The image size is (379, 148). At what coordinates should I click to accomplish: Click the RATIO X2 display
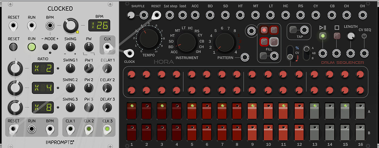[43, 68]
